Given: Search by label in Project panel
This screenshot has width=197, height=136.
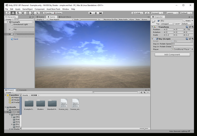Looking at the screenshot, I should [144, 92].
